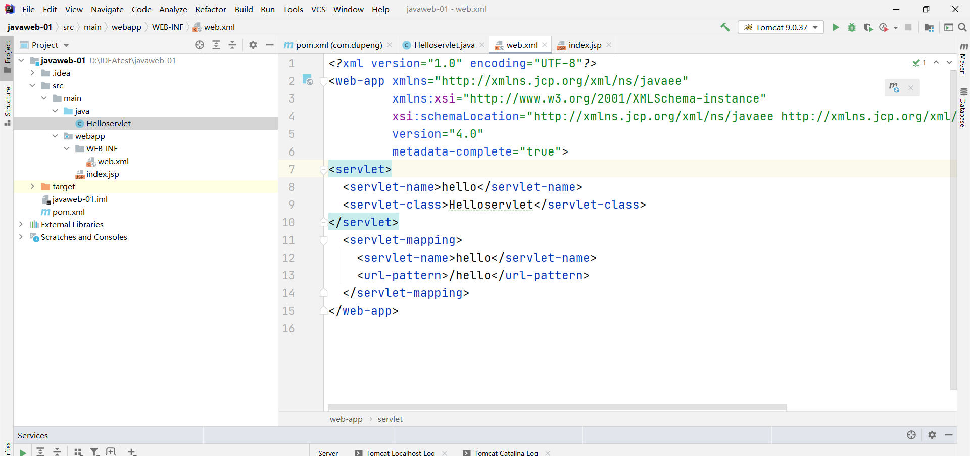970x456 pixels.
Task: Fold the web-app tag on line 2
Action: click(324, 82)
